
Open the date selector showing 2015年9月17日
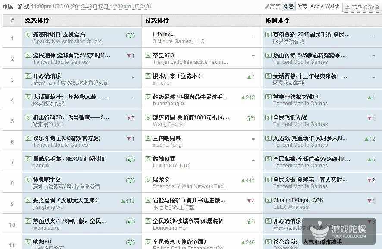[x=110, y=6]
